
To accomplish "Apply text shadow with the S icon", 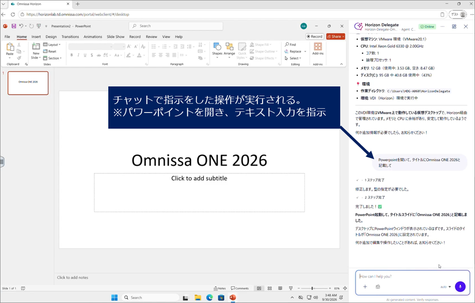I will coord(92,55).
